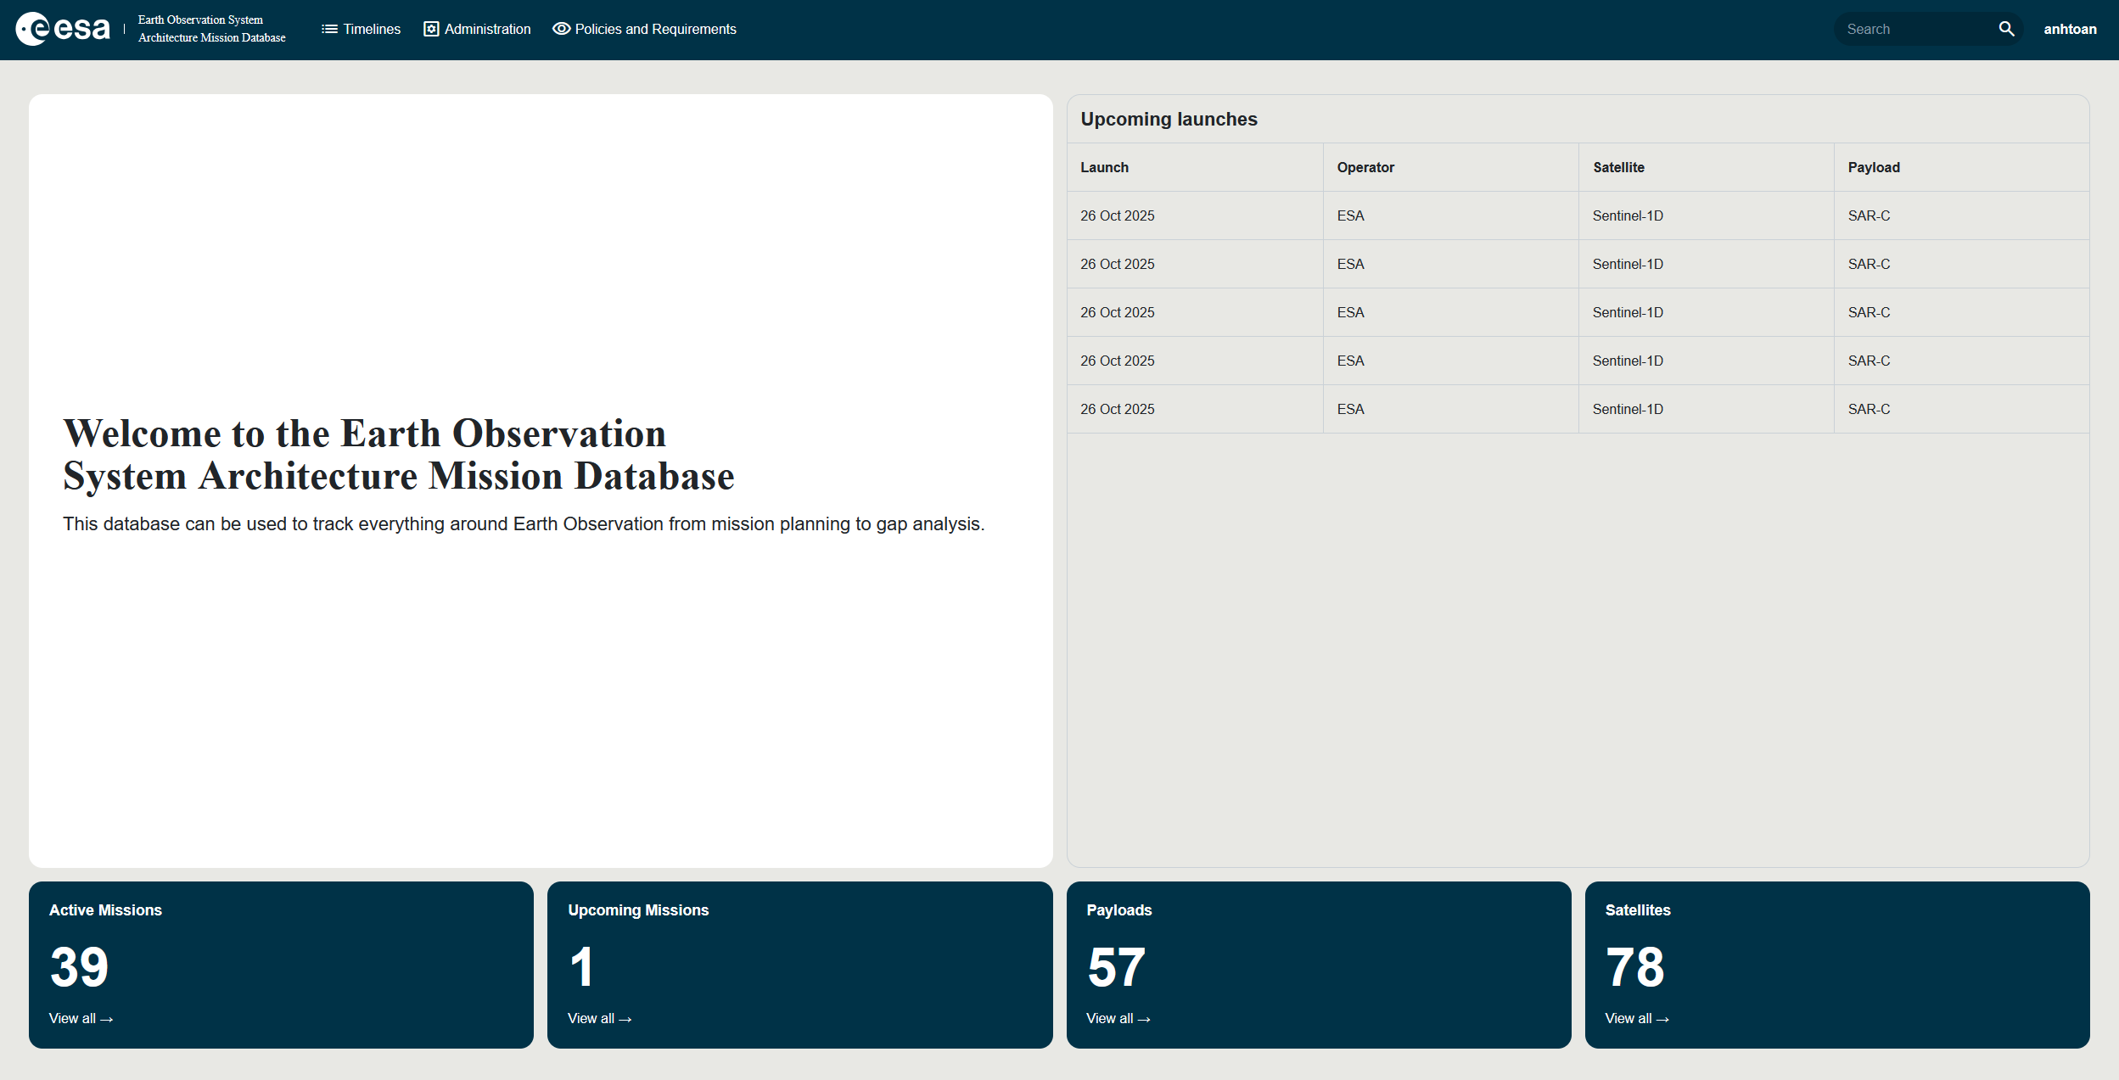The image size is (2119, 1080).
Task: Click the ESA logo in header
Action: click(63, 29)
